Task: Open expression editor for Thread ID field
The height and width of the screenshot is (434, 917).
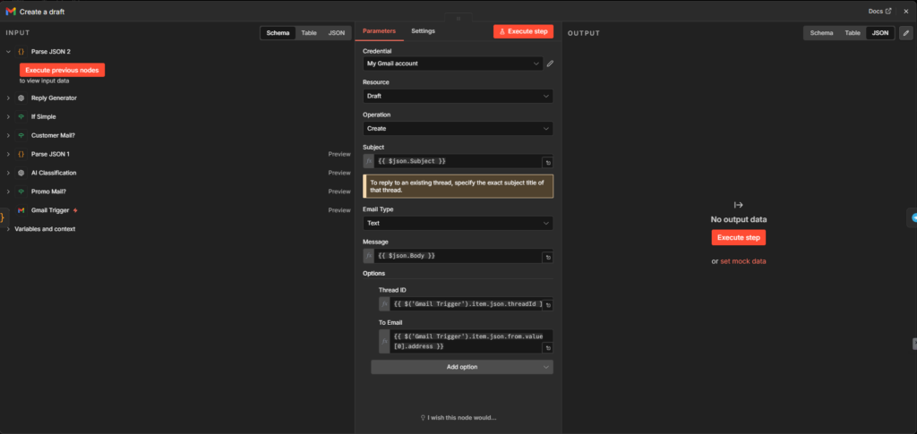Action: (547, 305)
